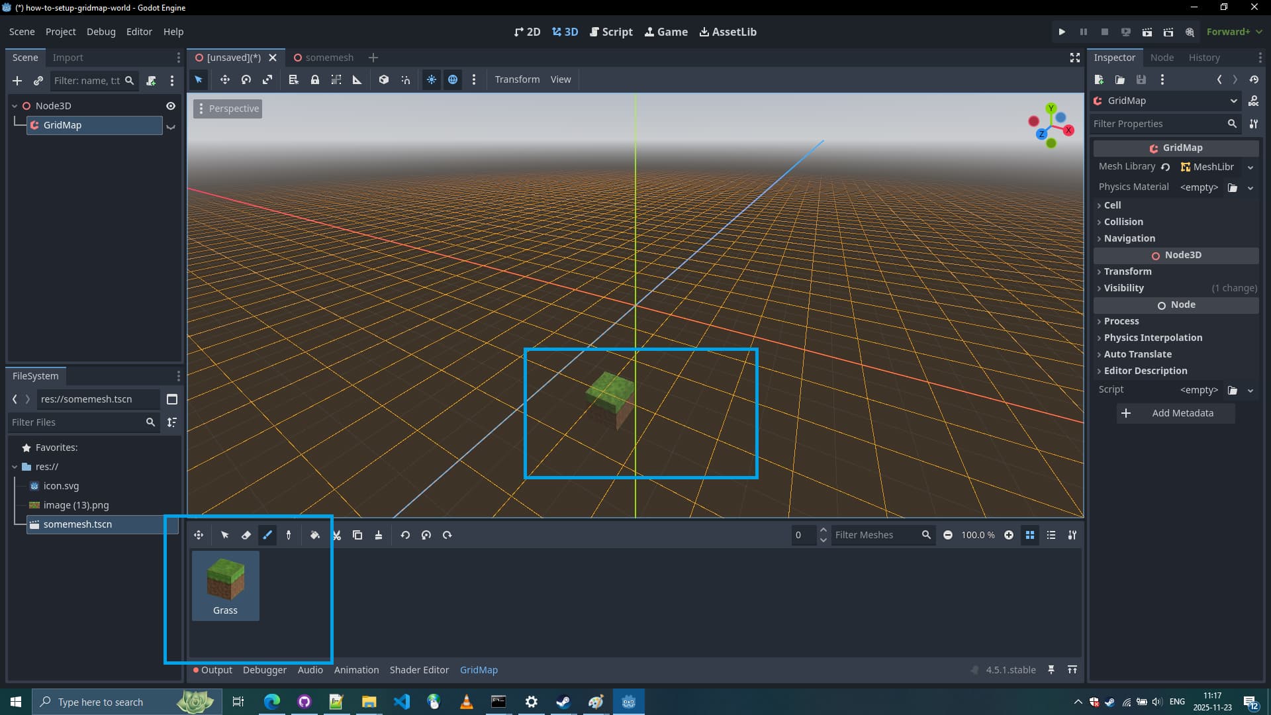The image size is (1271, 715).
Task: Click zoom-in plus for mesh thumbnails
Action: (x=1009, y=535)
